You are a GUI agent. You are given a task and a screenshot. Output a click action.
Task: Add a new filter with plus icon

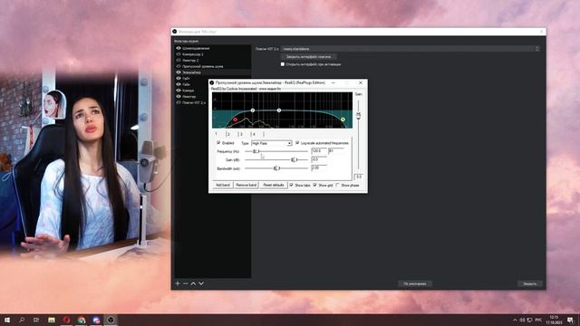tap(178, 283)
